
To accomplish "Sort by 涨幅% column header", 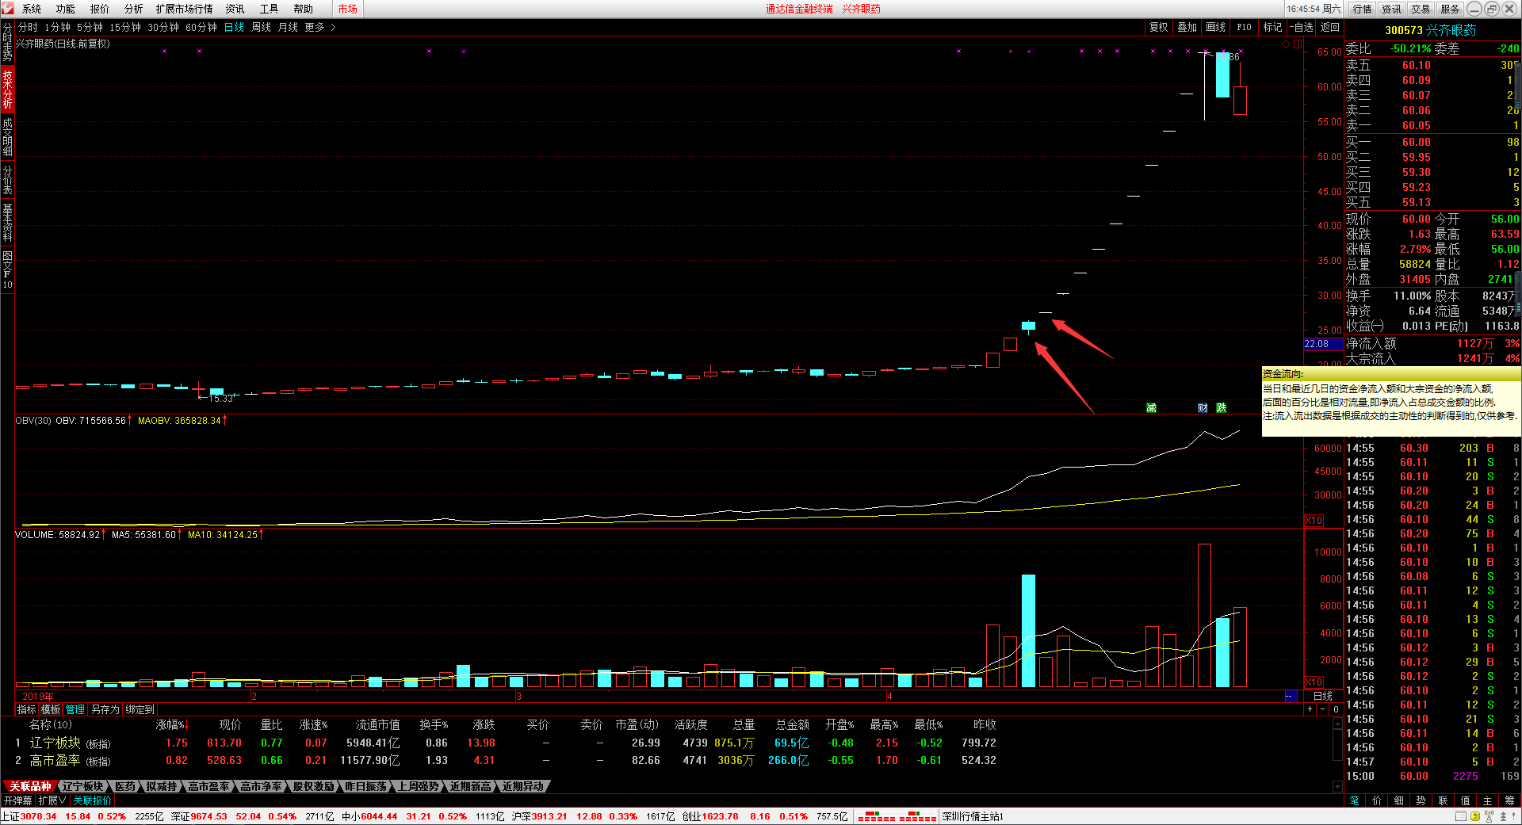I will click(x=172, y=724).
